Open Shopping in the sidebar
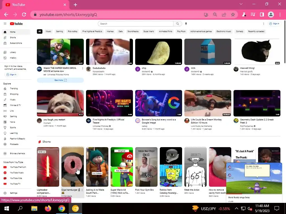Image resolution: width=286 pixels, height=214 pixels. 14,94
